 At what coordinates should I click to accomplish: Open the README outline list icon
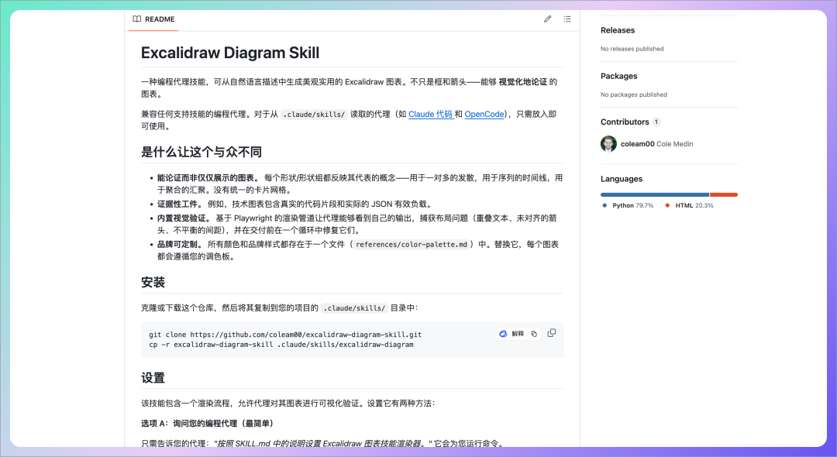coord(567,19)
